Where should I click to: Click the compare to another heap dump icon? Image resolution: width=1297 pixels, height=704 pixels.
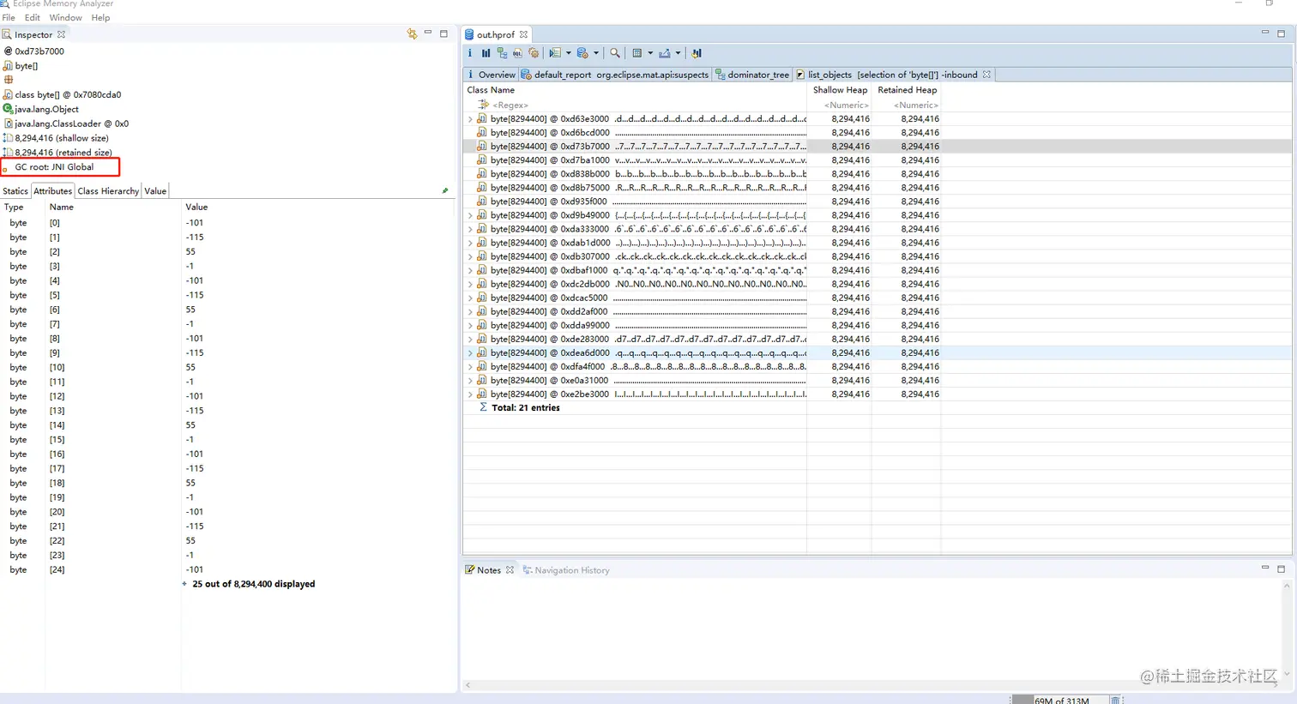[x=697, y=53]
